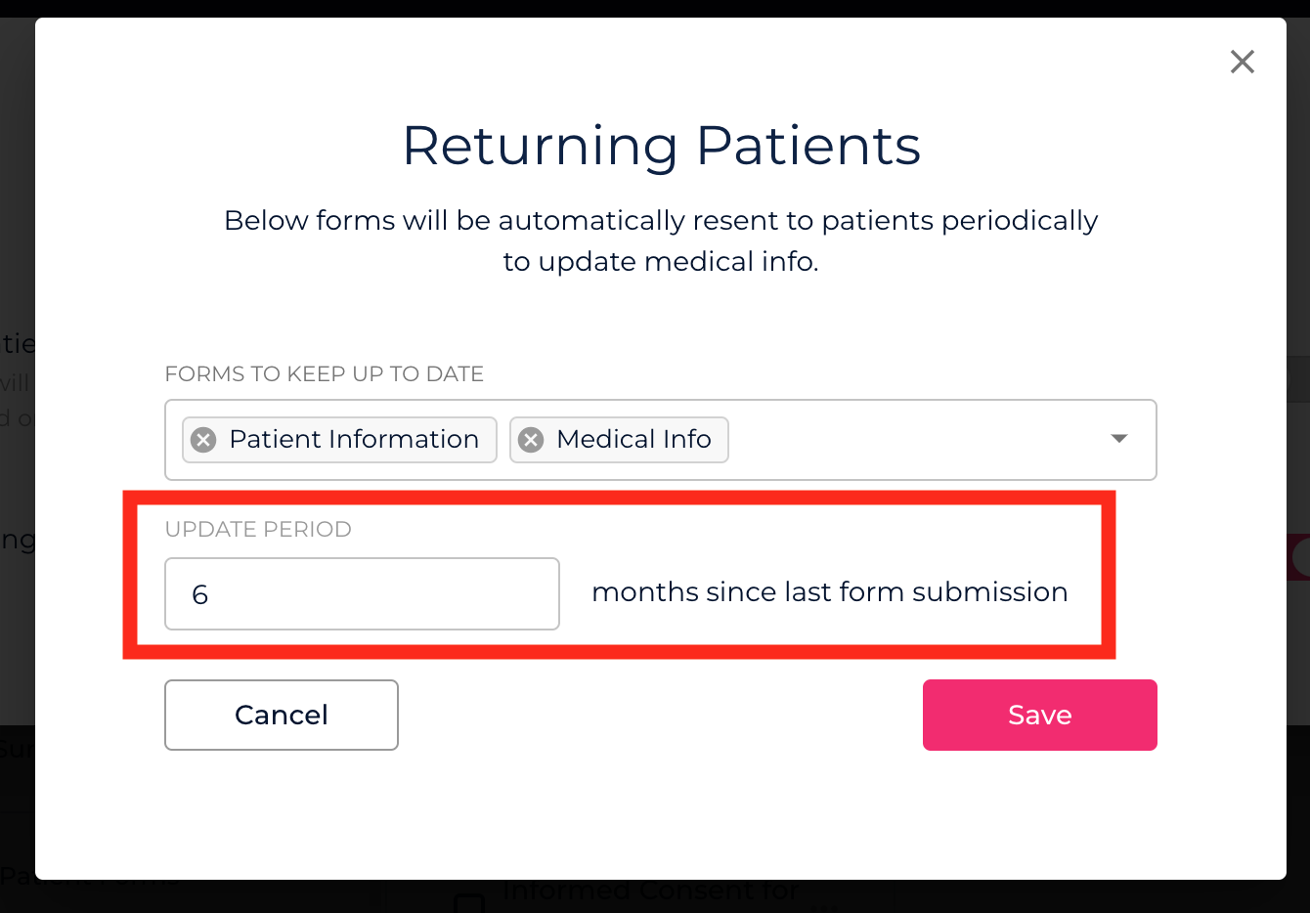Click the 'Update Period' field label
This screenshot has width=1310, height=913.
[x=258, y=529]
